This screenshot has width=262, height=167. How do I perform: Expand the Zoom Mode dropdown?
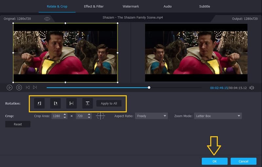point(217,116)
